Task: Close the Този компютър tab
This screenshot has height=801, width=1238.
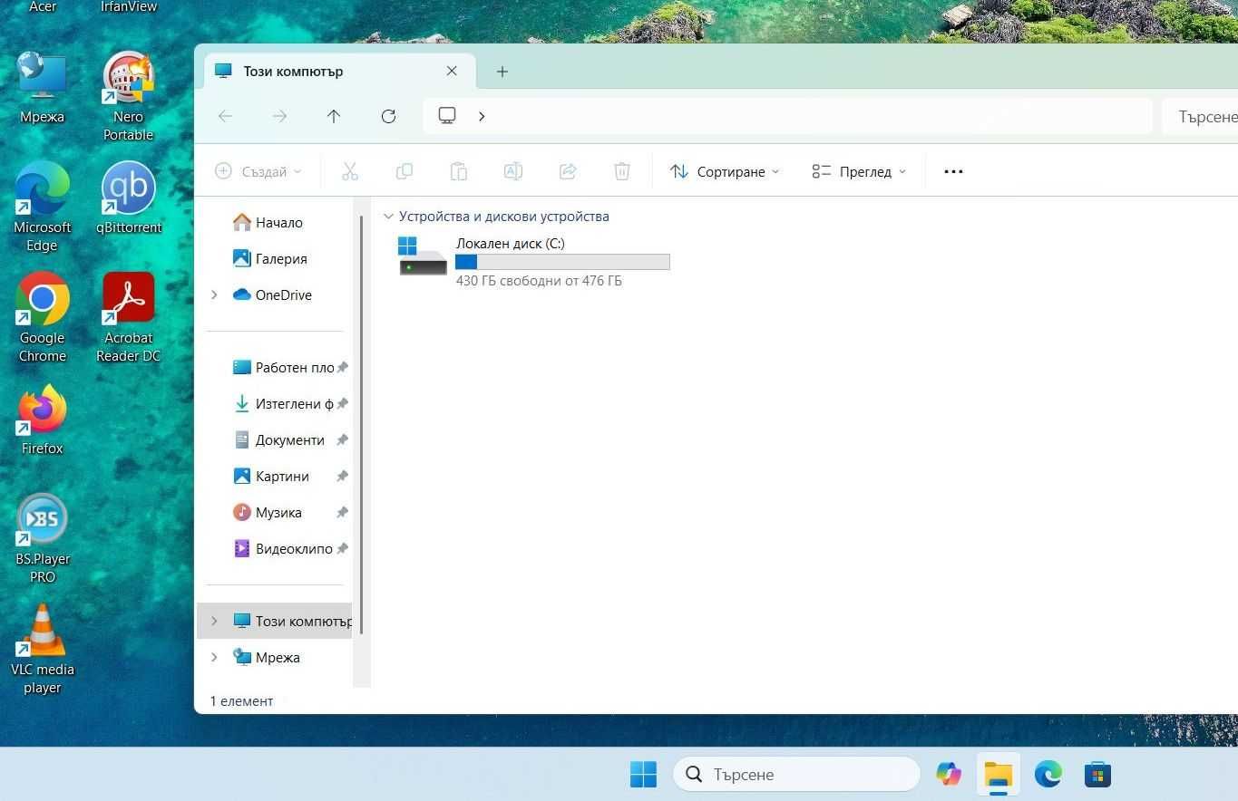Action: (452, 71)
